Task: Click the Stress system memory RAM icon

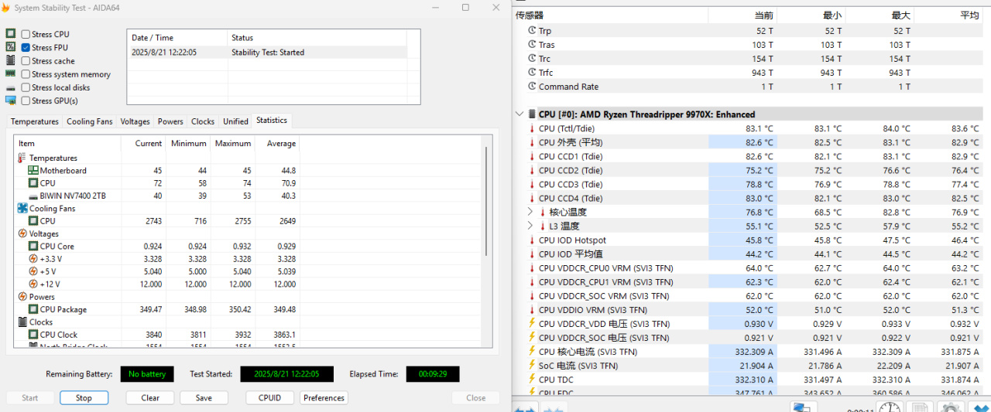Action: click(11, 74)
